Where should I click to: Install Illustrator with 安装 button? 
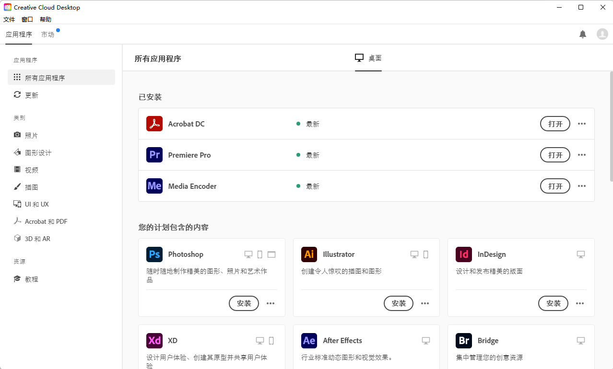tap(399, 303)
